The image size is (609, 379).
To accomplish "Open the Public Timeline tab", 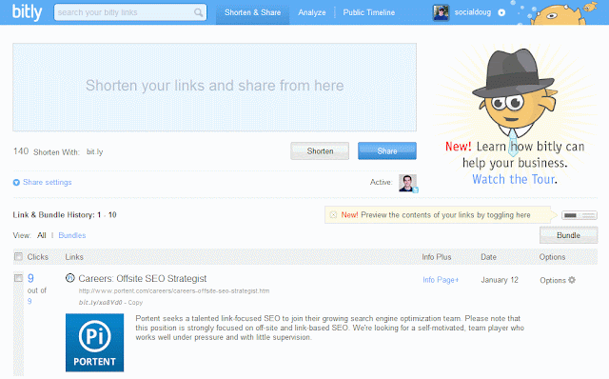I will [x=368, y=12].
